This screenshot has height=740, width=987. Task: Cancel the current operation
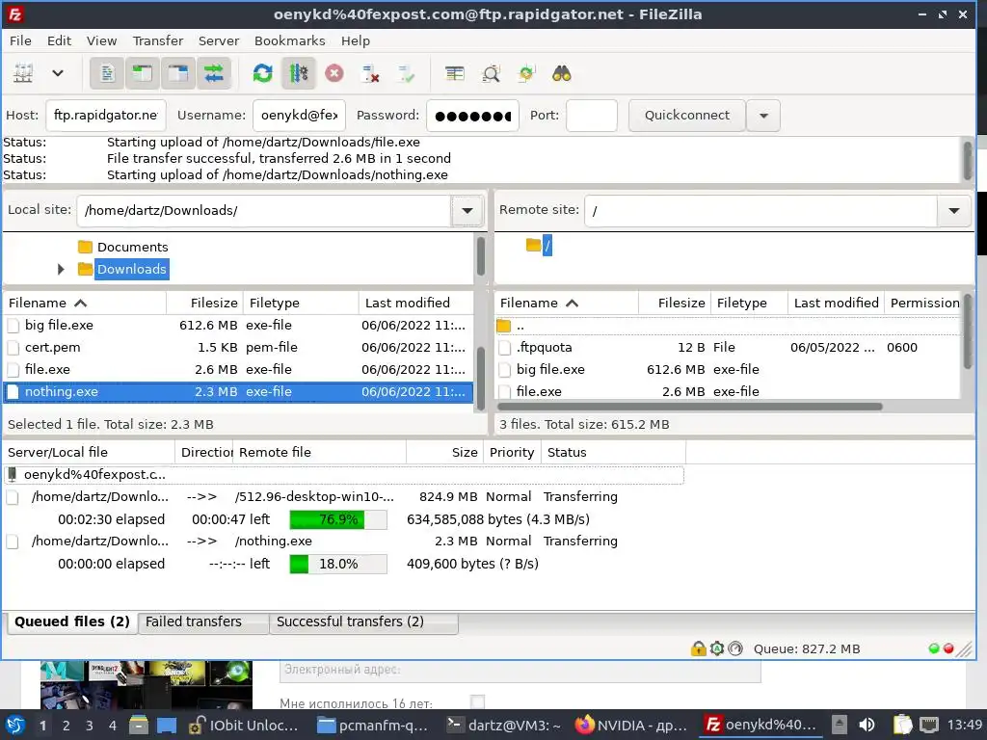point(334,73)
